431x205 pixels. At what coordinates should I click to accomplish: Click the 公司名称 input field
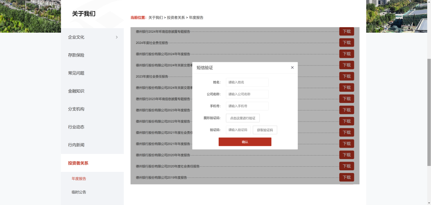(247, 94)
